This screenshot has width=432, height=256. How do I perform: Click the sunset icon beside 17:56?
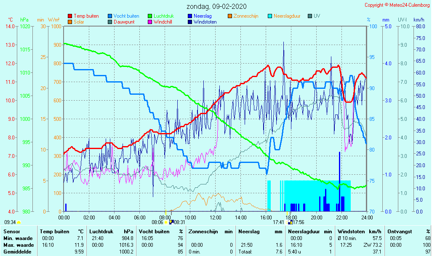[x=291, y=222]
